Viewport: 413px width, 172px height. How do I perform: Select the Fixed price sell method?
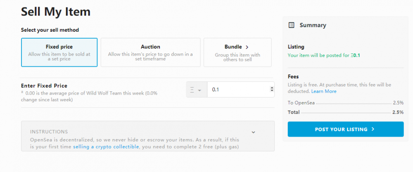(x=59, y=52)
